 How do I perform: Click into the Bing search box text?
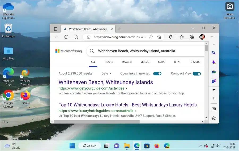coord(136,51)
